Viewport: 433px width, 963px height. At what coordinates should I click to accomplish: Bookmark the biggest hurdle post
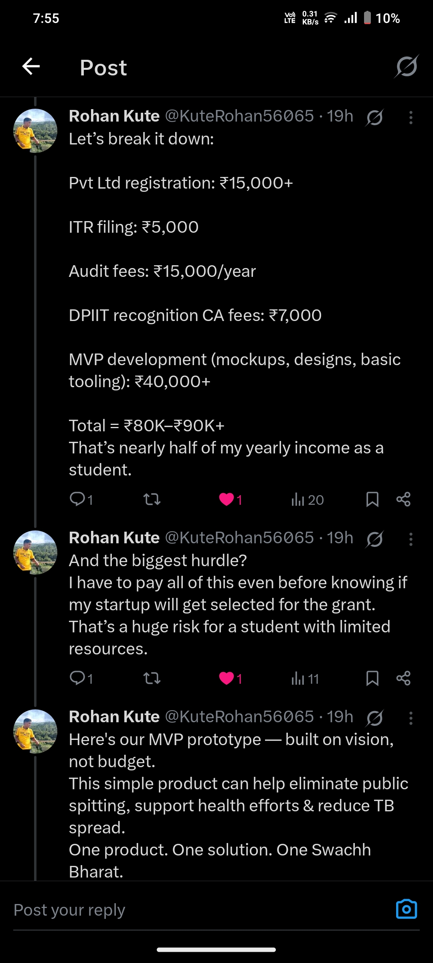point(372,679)
